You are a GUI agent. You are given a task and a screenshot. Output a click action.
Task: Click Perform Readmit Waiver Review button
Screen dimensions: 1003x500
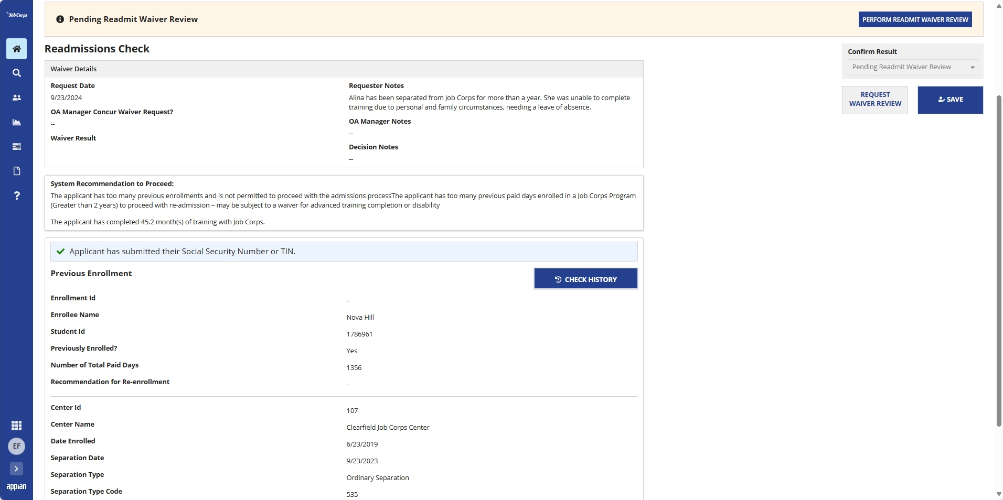pos(915,19)
